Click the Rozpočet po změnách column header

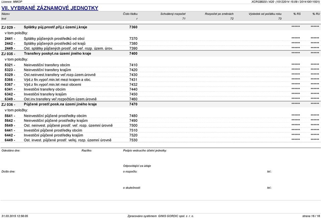[219, 14]
